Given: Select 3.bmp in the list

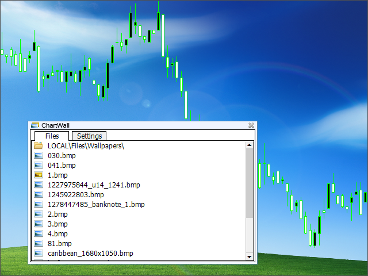Looking at the screenshot, I should [x=57, y=224].
